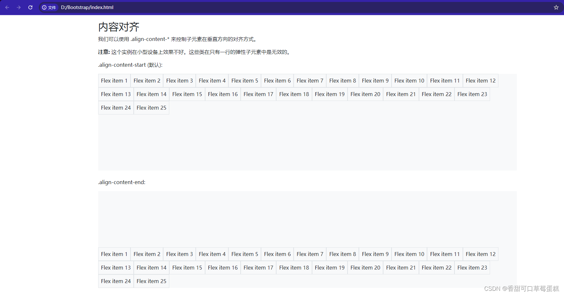
Task: Click Flex item 12 in the top row
Action: point(480,81)
